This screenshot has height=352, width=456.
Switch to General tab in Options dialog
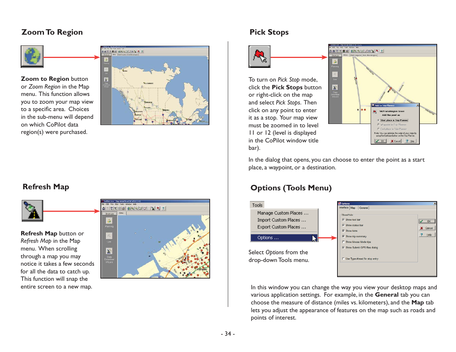(364, 208)
